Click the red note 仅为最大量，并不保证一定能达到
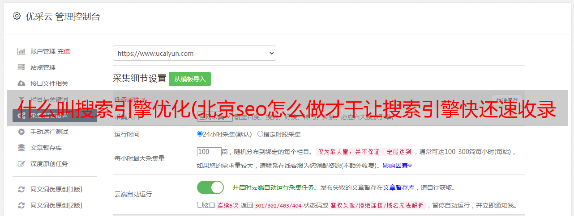The height and width of the screenshot is (216, 574). click(x=365, y=152)
